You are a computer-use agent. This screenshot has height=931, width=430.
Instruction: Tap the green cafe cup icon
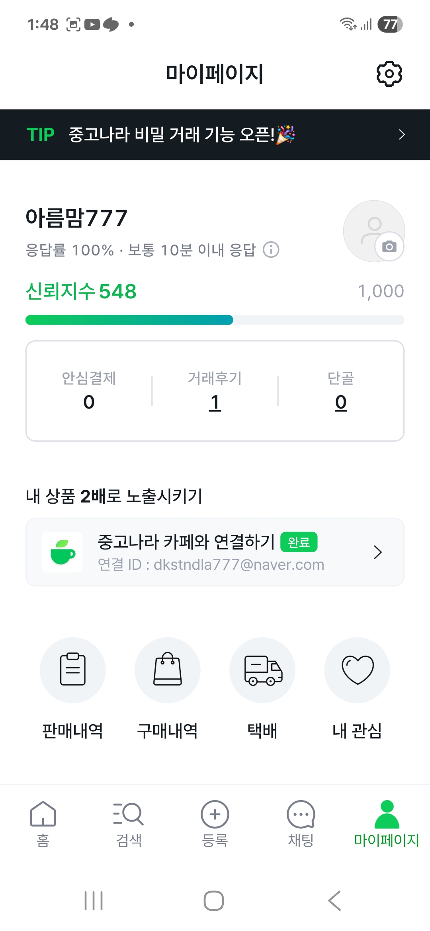pyautogui.click(x=63, y=552)
